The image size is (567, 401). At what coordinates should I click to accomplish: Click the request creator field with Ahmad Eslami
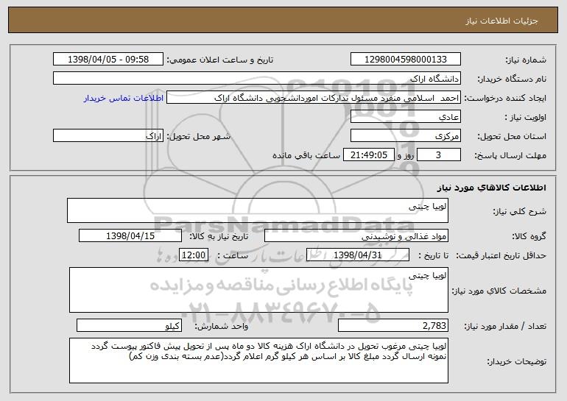click(314, 98)
